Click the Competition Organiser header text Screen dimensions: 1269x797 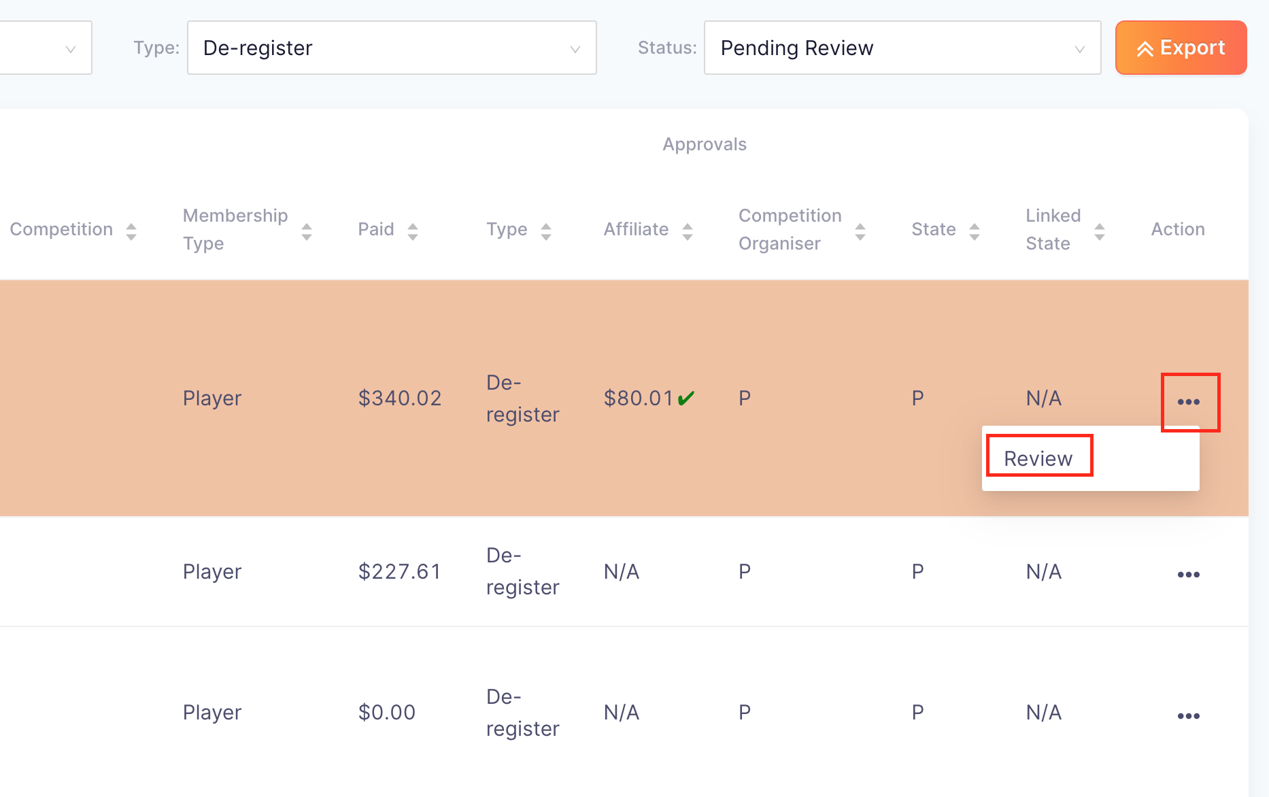pos(790,229)
